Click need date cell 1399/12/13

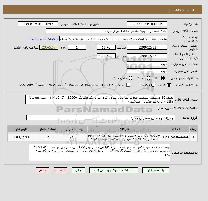21,137
